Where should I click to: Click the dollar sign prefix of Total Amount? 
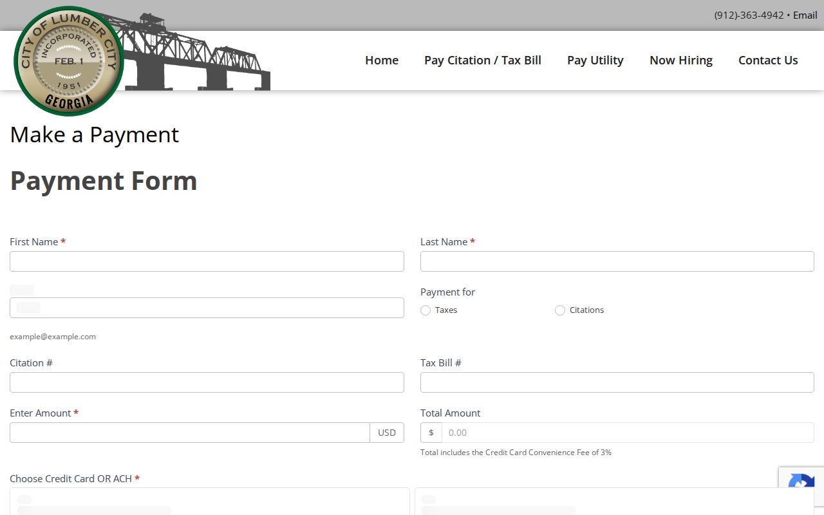[431, 433]
